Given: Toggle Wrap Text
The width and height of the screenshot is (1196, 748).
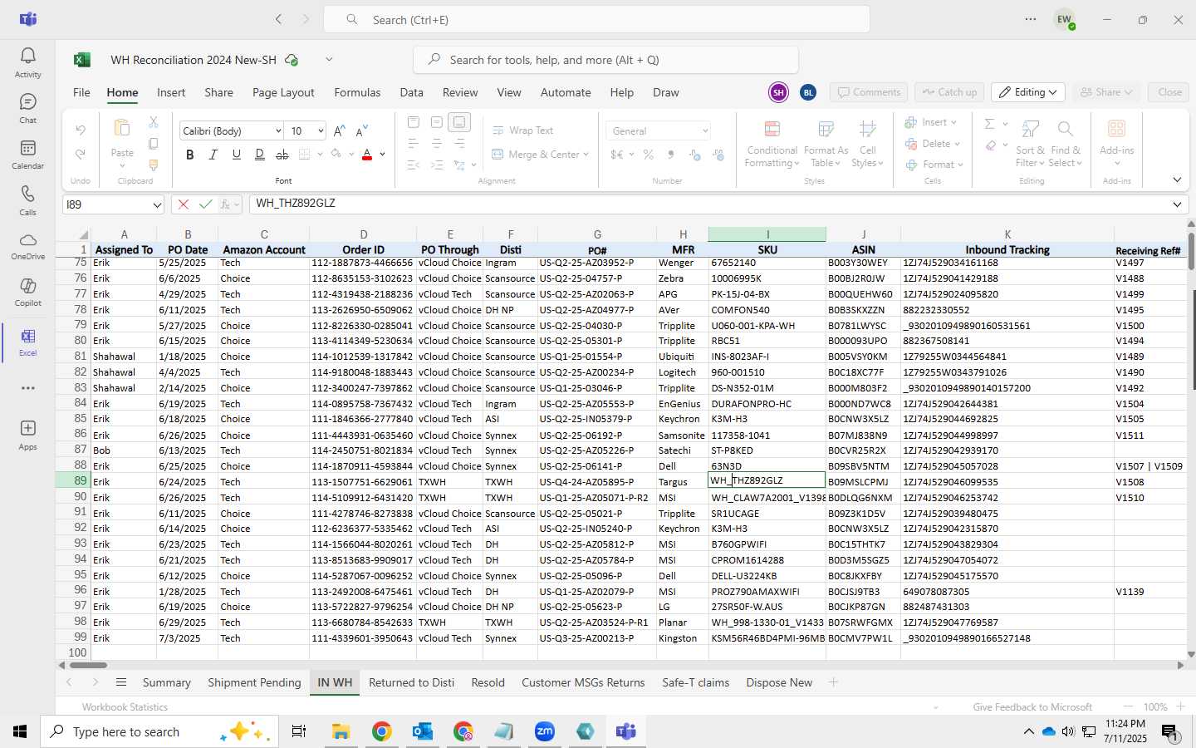Looking at the screenshot, I should pyautogui.click(x=522, y=130).
